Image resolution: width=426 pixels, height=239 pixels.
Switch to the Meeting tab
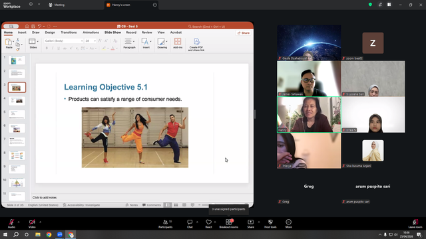[57, 5]
